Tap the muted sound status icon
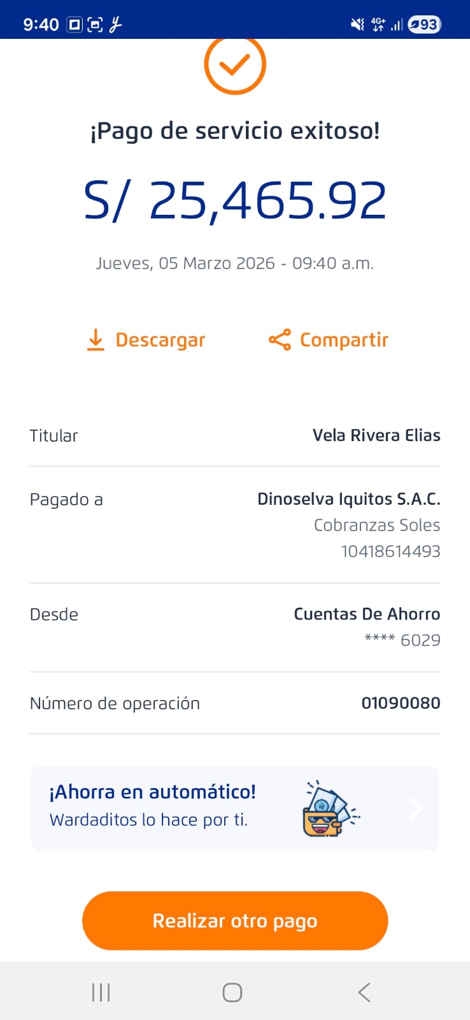 point(357,24)
